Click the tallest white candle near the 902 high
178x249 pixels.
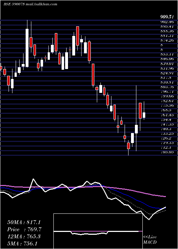coord(27,48)
